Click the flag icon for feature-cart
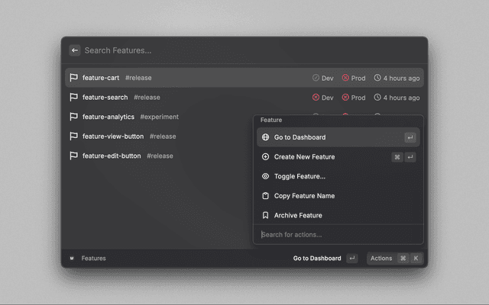 pos(74,78)
